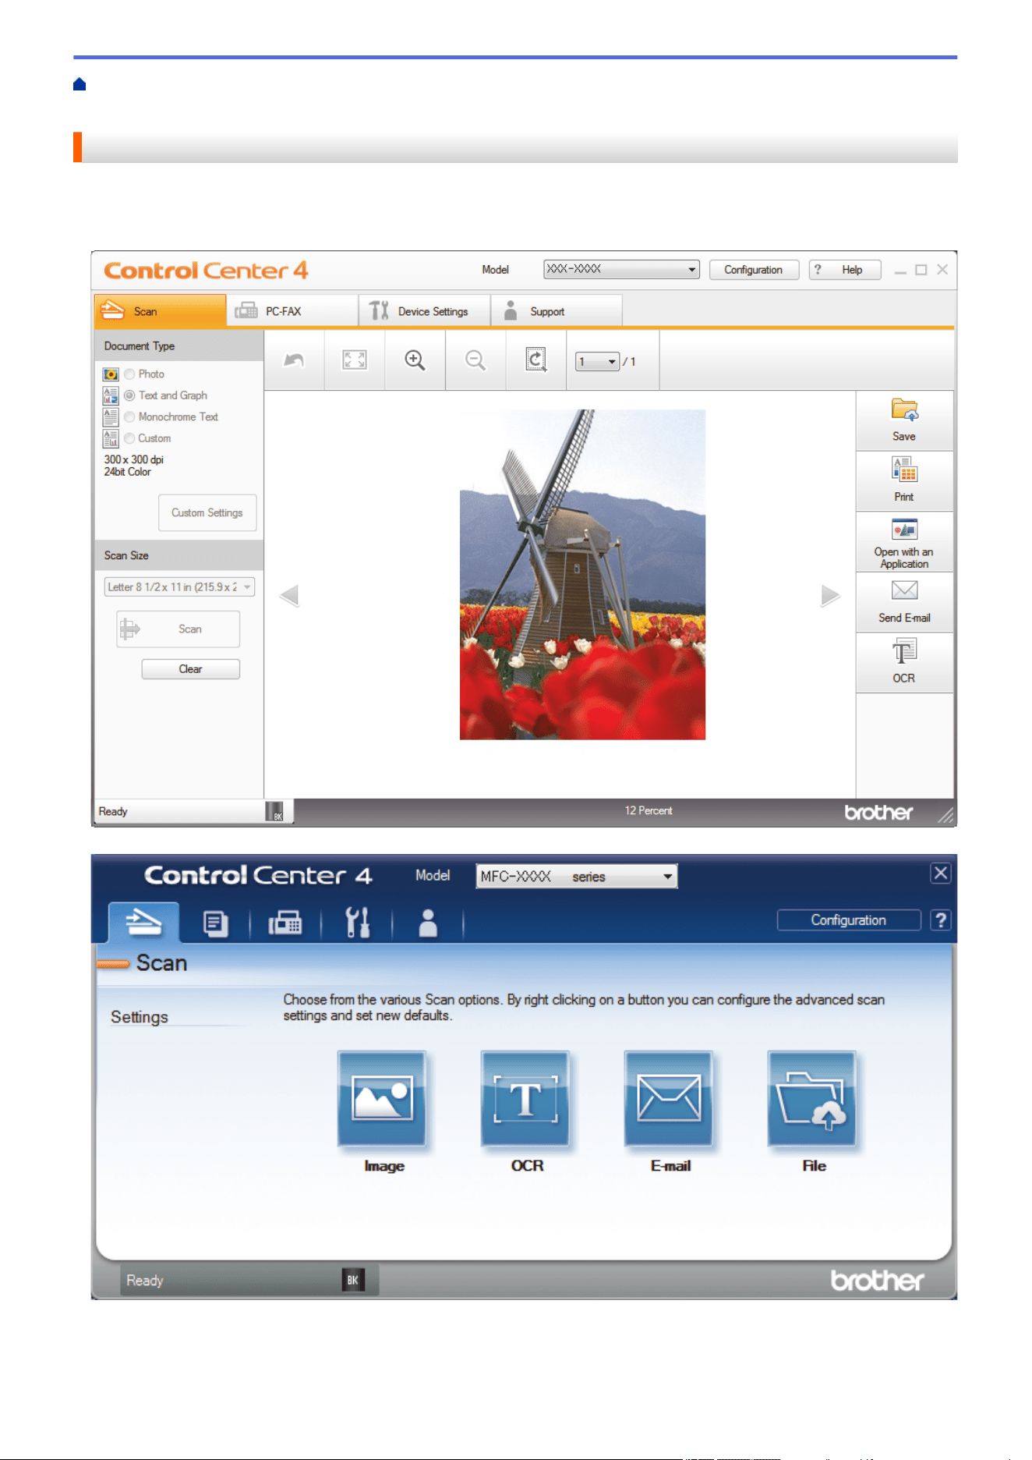Switch to the PC-FAX tab
The image size is (1032, 1460).
click(292, 311)
